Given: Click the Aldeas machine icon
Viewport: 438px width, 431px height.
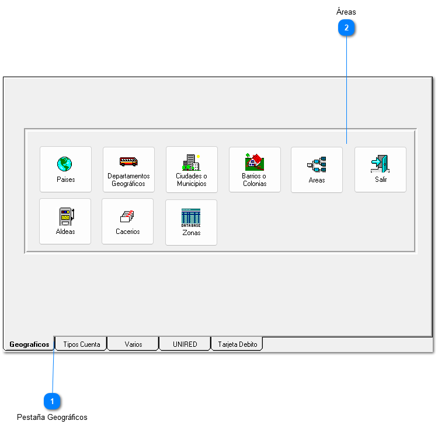Looking at the screenshot, I should pyautogui.click(x=65, y=216).
